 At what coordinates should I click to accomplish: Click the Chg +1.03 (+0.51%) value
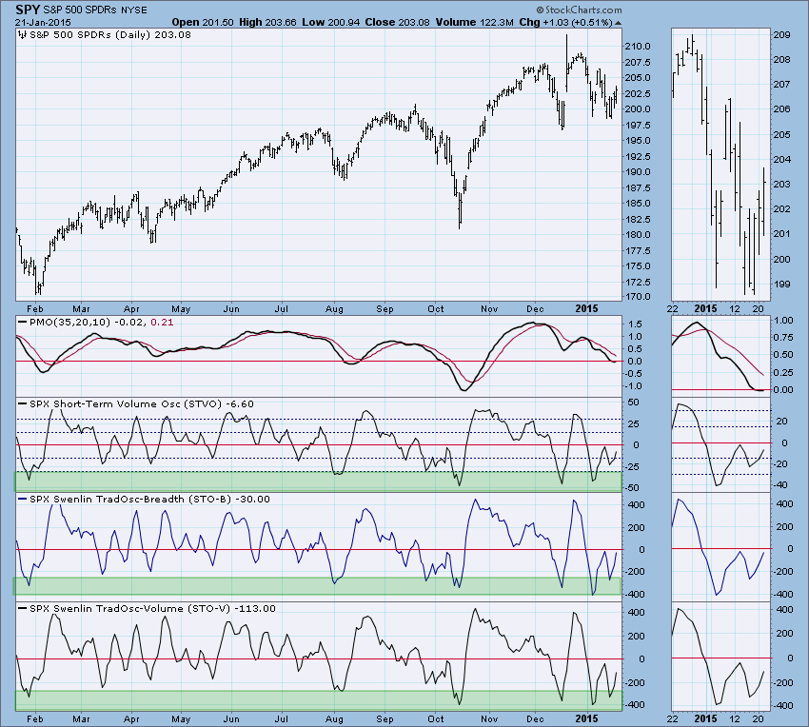[565, 23]
